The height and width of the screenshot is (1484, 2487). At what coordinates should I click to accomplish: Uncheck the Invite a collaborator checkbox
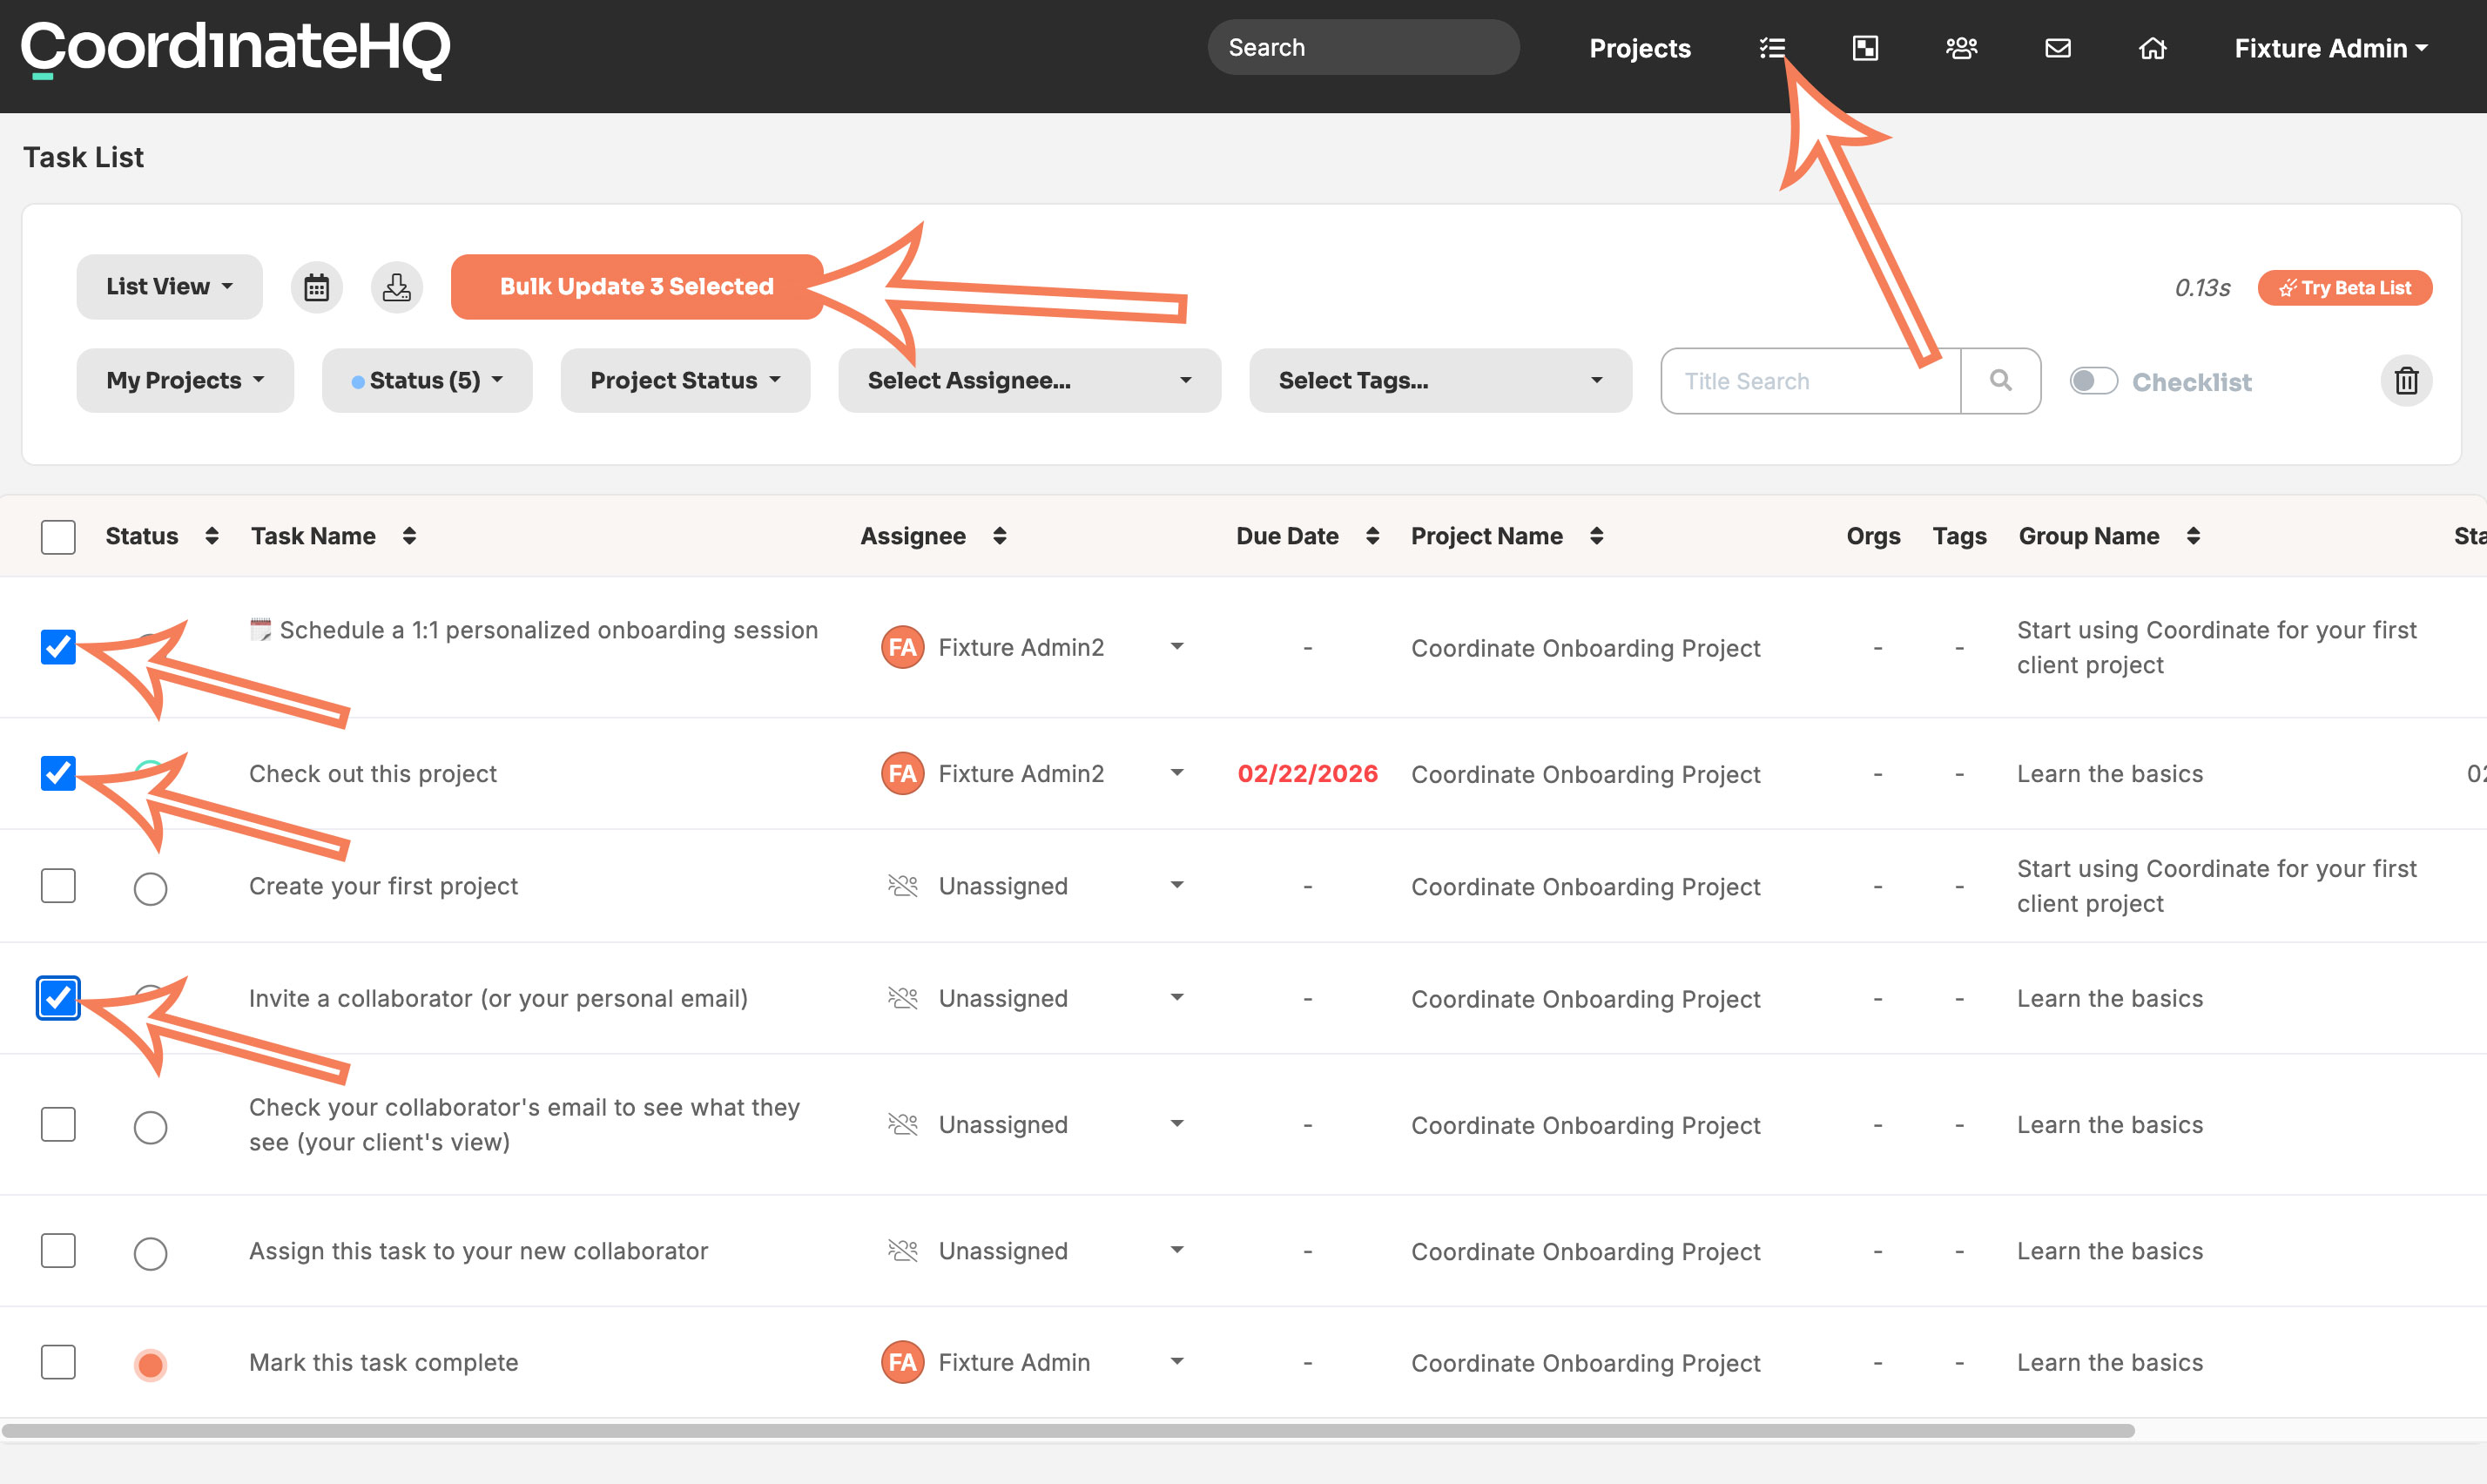pos(58,998)
